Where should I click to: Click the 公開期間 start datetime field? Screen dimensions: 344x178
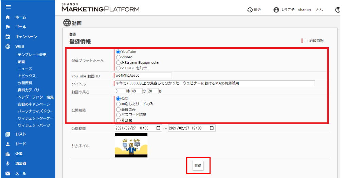click(138, 128)
